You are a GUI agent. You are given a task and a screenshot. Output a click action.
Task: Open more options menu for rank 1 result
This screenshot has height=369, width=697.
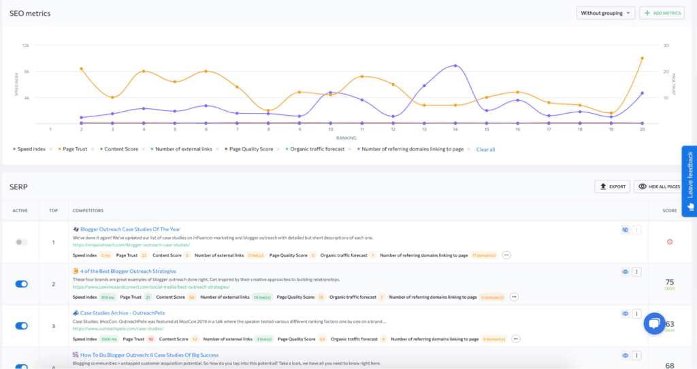click(x=636, y=230)
